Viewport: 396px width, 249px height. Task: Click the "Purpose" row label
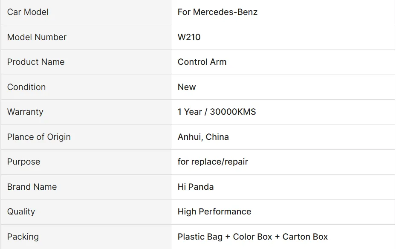tap(23, 162)
